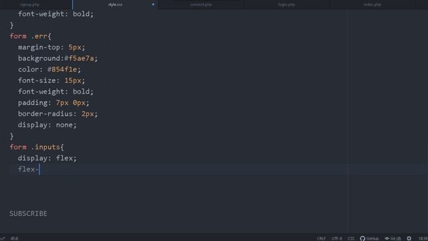The image size is (428, 241).
Task: Click the closing brace after 'display: none;'
Action: tap(12, 136)
